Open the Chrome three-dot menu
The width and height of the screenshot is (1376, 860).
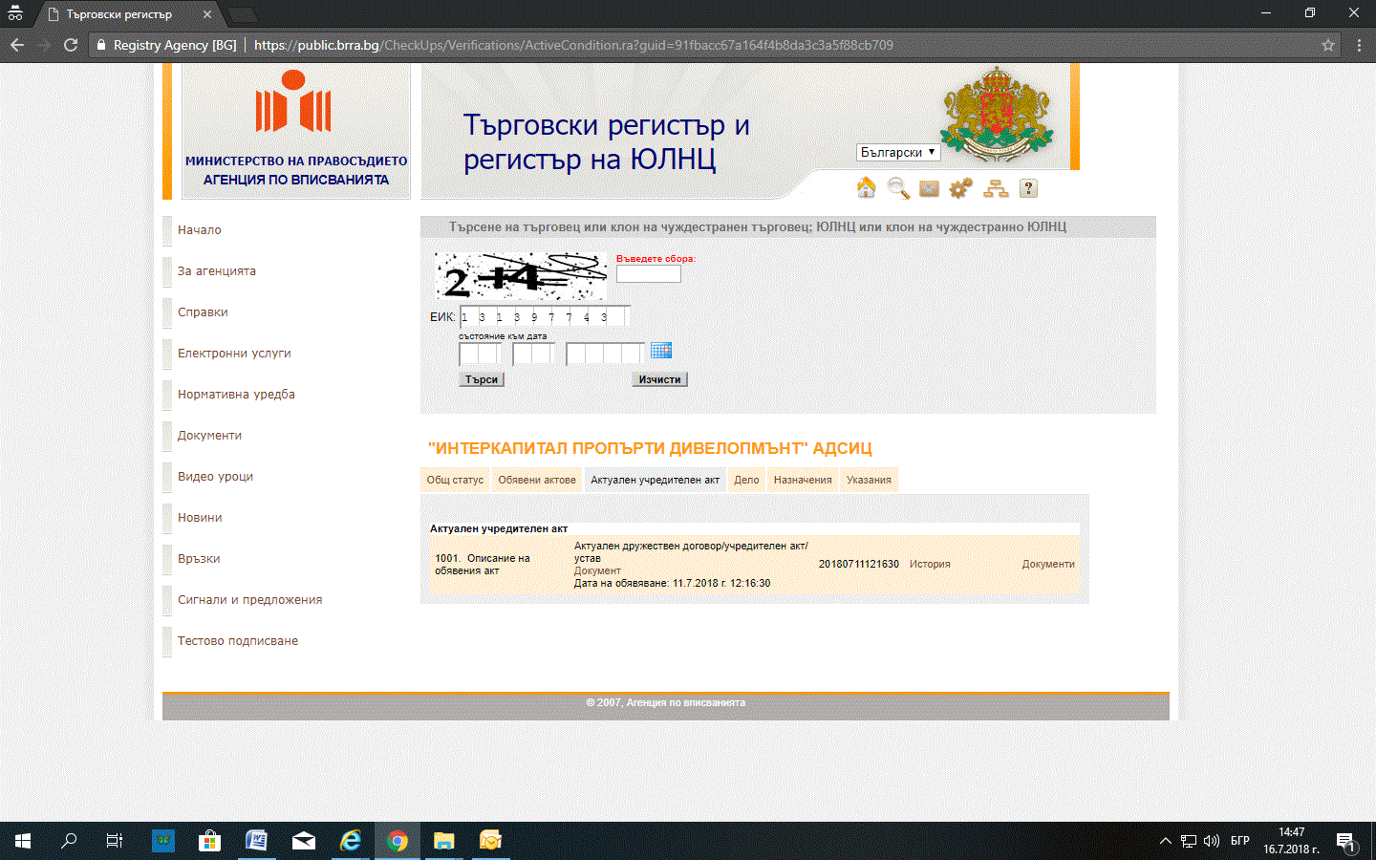click(1359, 45)
